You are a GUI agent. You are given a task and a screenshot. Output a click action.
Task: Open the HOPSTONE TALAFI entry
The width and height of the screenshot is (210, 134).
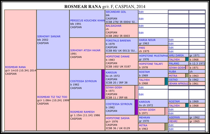[x=151, y=64]
